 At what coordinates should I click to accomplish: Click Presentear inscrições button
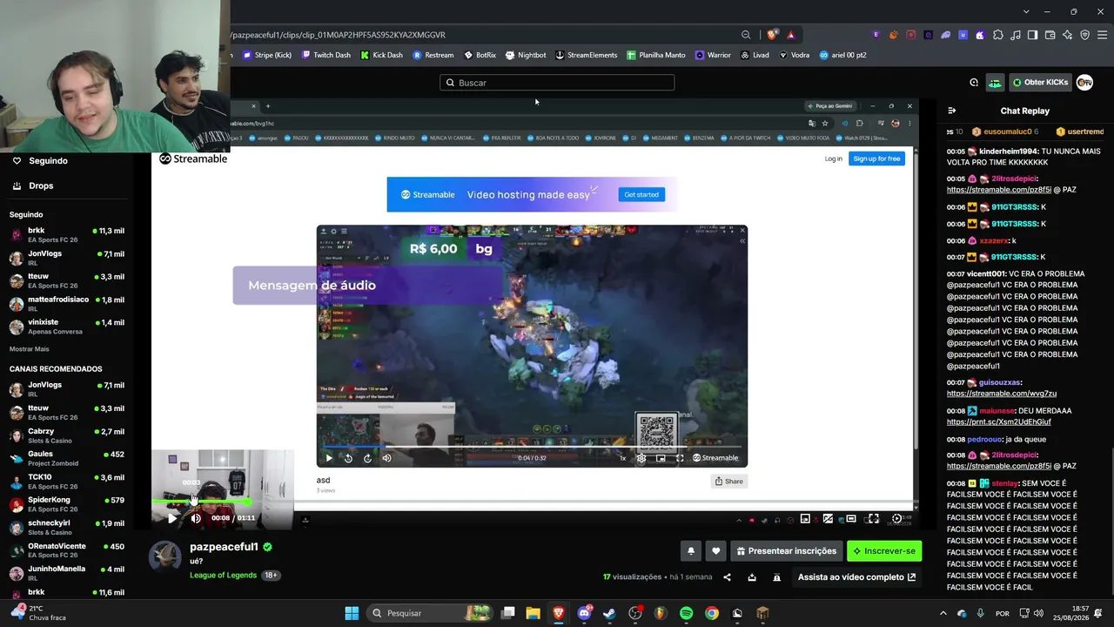[x=786, y=550]
